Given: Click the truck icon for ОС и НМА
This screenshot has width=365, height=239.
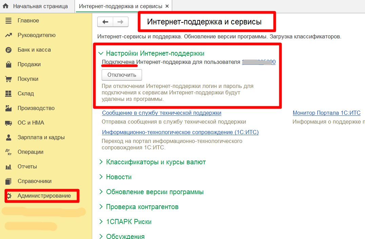Looking at the screenshot, I should click(x=8, y=123).
